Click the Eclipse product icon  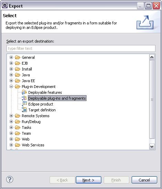24,104
